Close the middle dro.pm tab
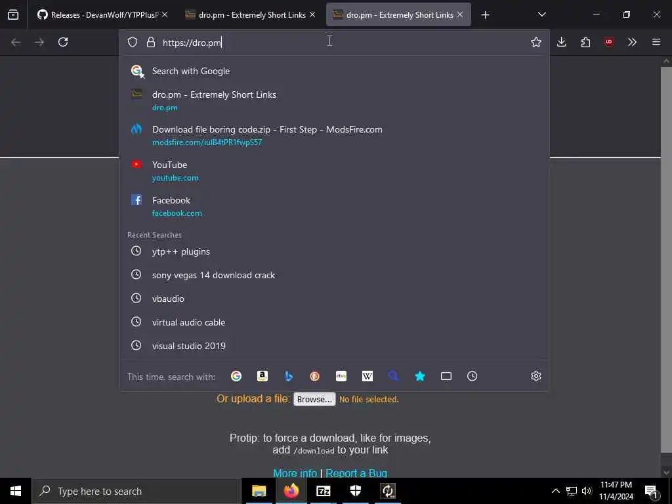This screenshot has height=504, width=672. pyautogui.click(x=312, y=14)
